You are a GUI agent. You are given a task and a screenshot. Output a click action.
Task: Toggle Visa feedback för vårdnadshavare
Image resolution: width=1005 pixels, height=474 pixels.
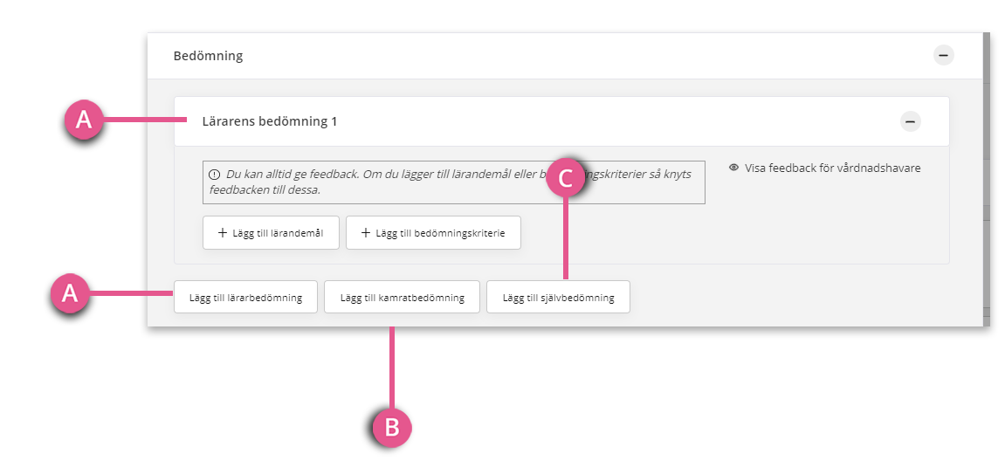point(825,168)
